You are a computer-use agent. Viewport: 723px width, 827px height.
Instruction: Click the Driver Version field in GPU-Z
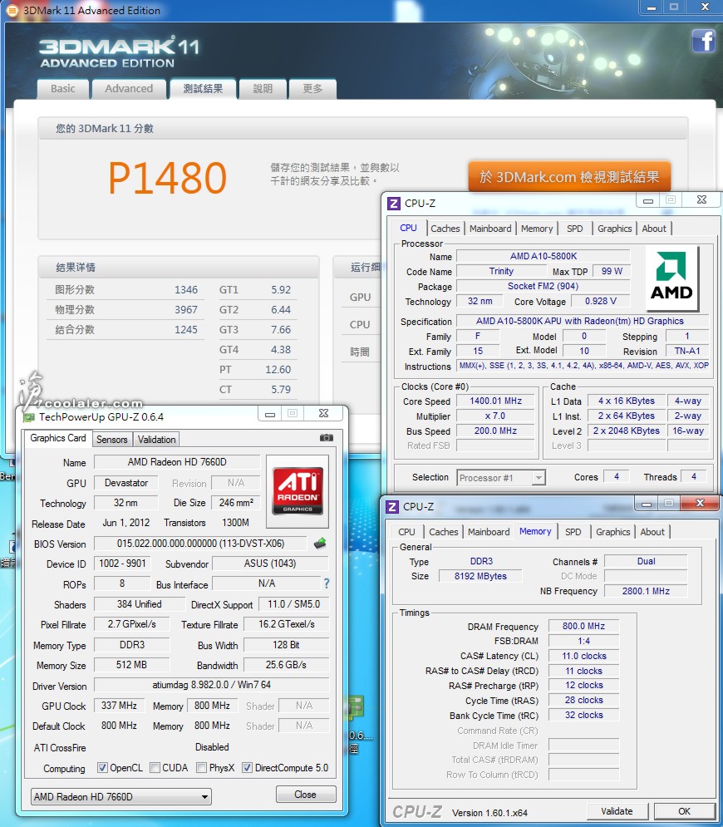pos(211,685)
